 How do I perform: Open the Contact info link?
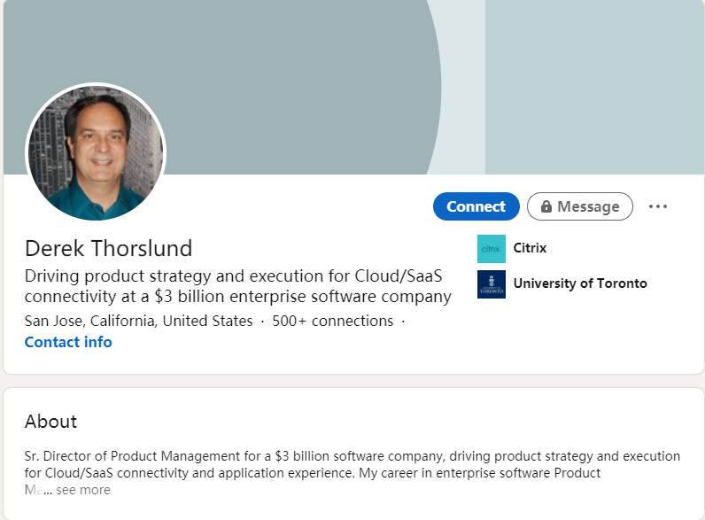[x=68, y=342]
